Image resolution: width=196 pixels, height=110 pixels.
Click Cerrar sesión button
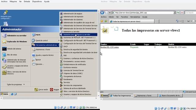click(41, 90)
